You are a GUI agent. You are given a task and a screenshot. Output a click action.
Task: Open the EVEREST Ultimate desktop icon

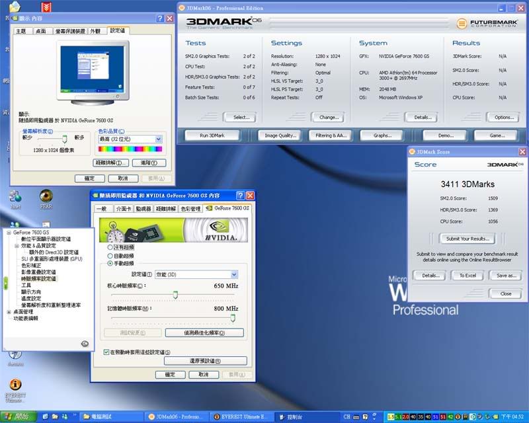15,390
